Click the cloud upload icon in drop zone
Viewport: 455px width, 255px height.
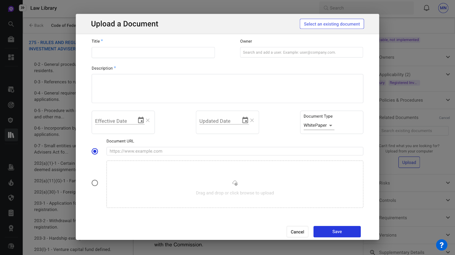click(235, 183)
